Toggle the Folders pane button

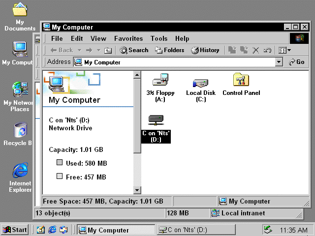point(169,50)
